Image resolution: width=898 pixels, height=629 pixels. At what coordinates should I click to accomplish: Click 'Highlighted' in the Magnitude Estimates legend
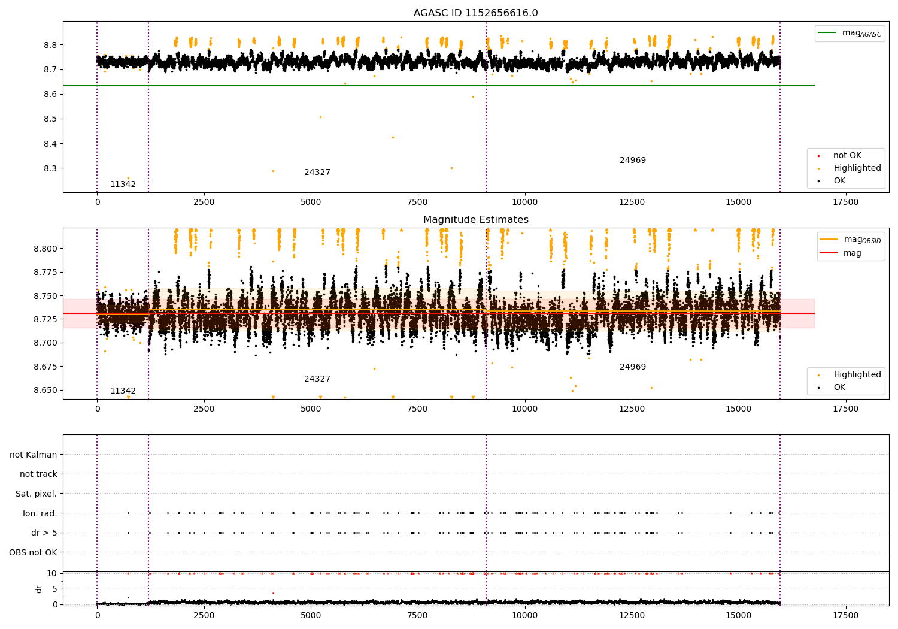857,374
